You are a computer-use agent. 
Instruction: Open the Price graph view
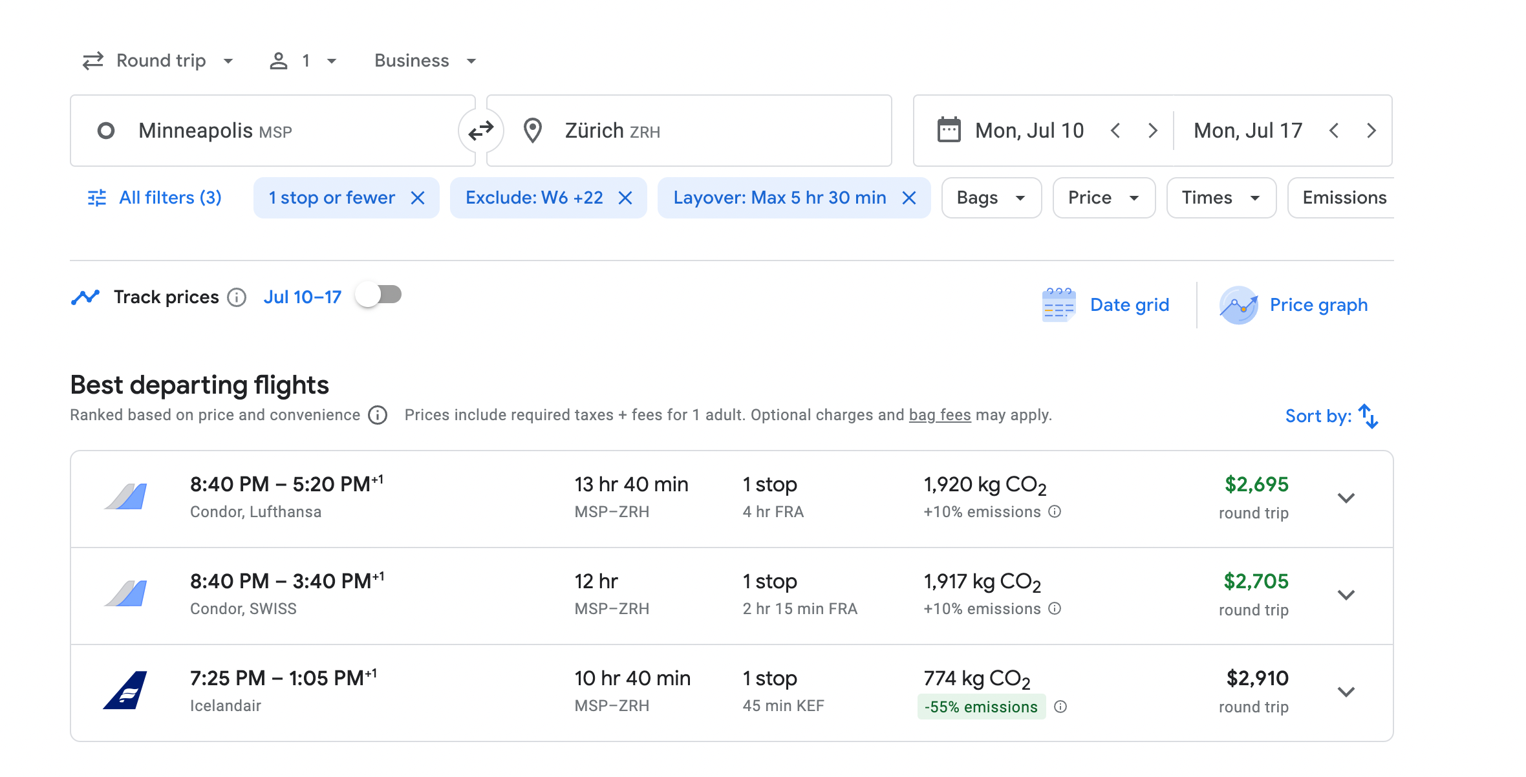pyautogui.click(x=1294, y=305)
